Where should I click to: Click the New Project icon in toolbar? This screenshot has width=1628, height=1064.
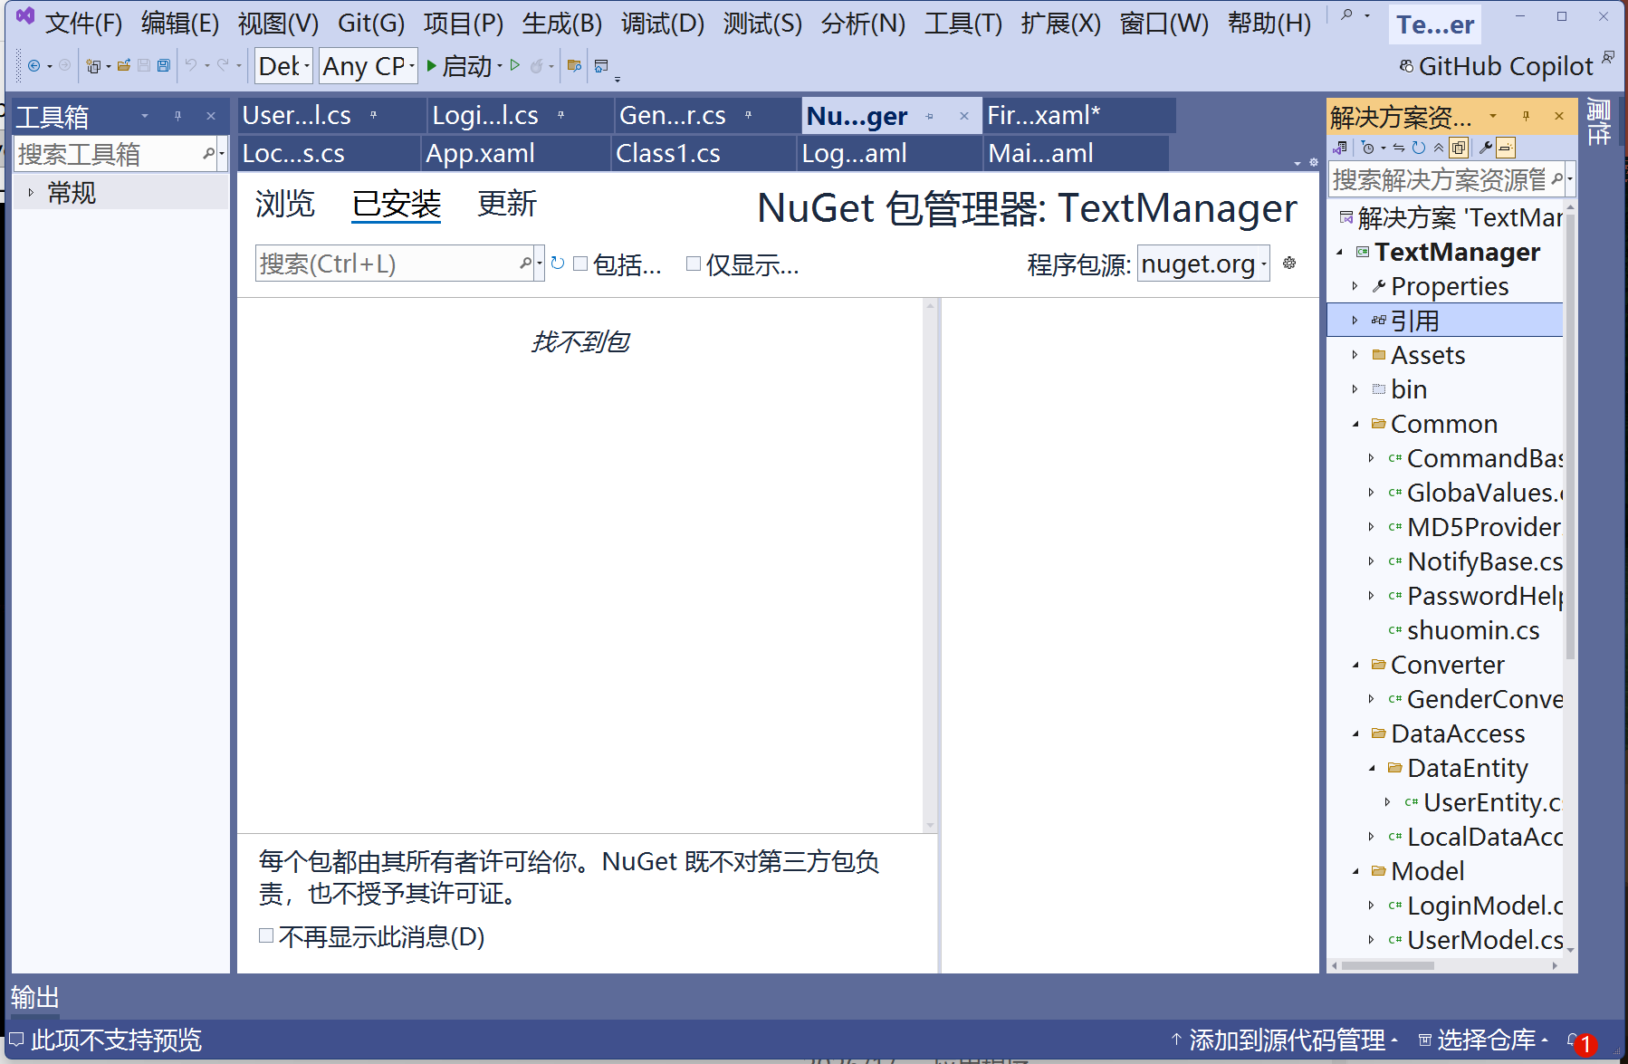92,65
